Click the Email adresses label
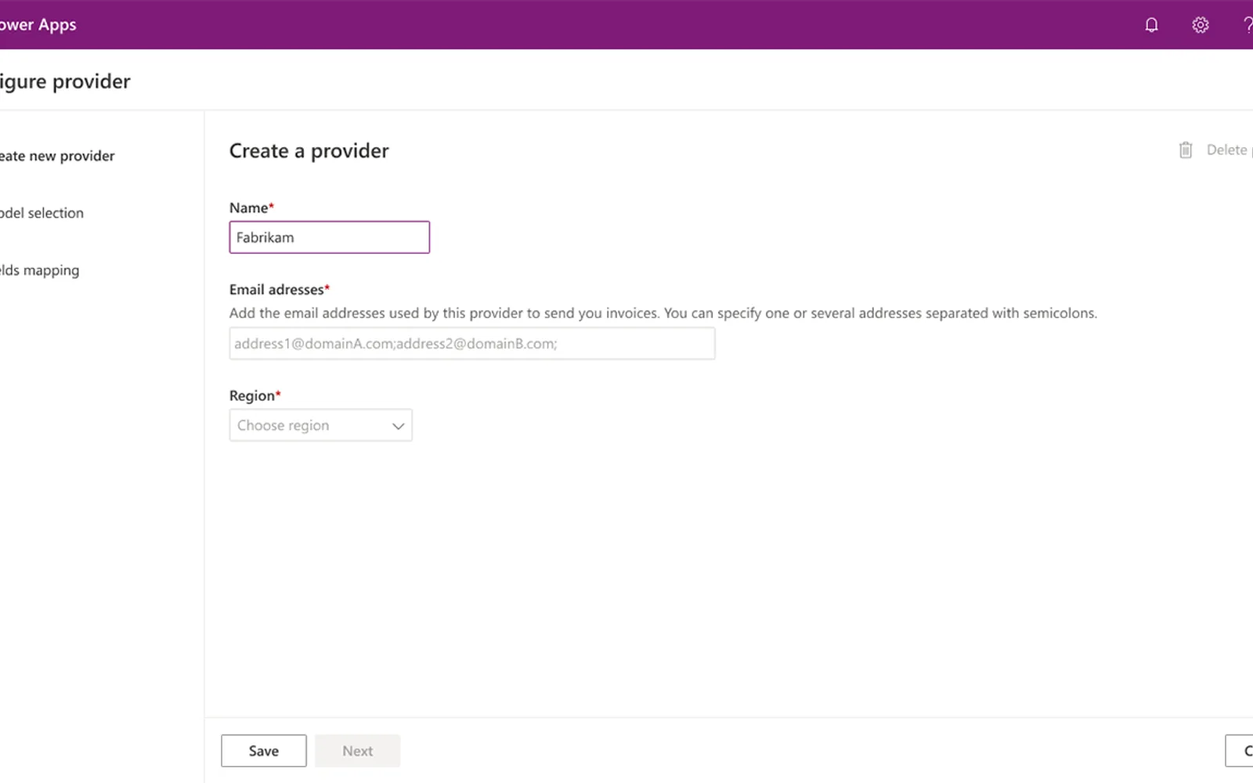This screenshot has height=783, width=1253. (280, 290)
